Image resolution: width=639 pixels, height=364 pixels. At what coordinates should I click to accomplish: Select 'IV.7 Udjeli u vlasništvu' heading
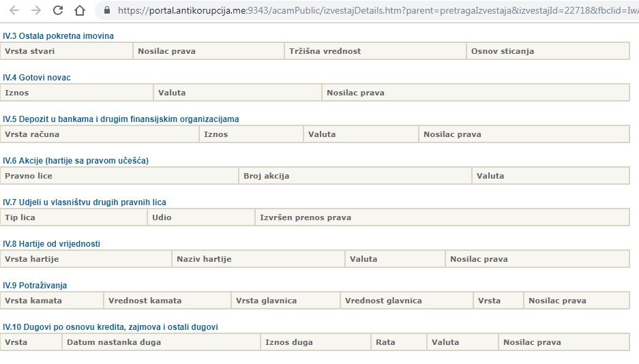(85, 202)
